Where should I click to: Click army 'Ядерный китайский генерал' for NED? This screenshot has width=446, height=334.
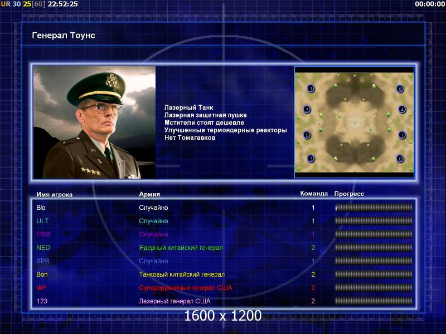[x=181, y=248]
